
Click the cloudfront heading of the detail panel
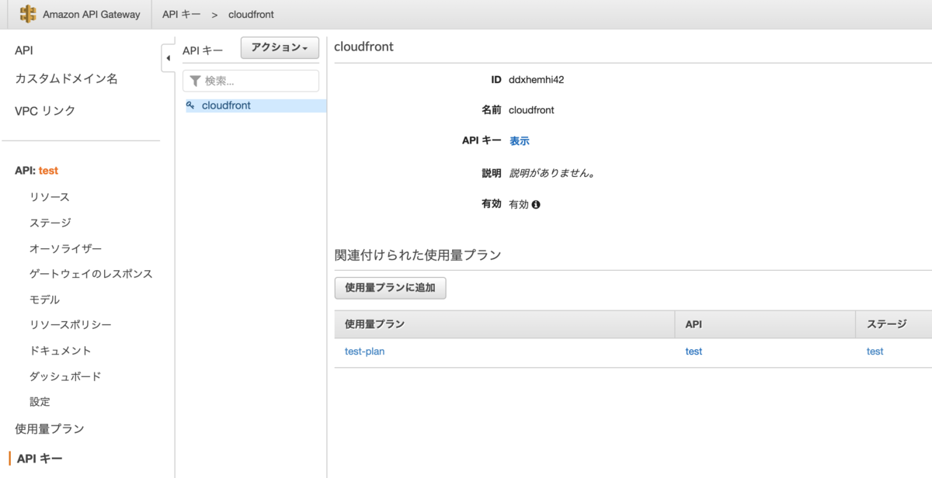(x=363, y=47)
